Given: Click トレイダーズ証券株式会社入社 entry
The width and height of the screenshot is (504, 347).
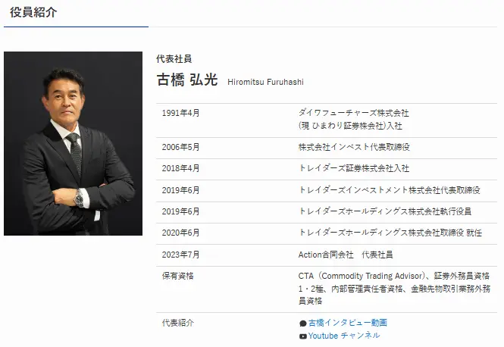Looking at the screenshot, I should 354,168.
